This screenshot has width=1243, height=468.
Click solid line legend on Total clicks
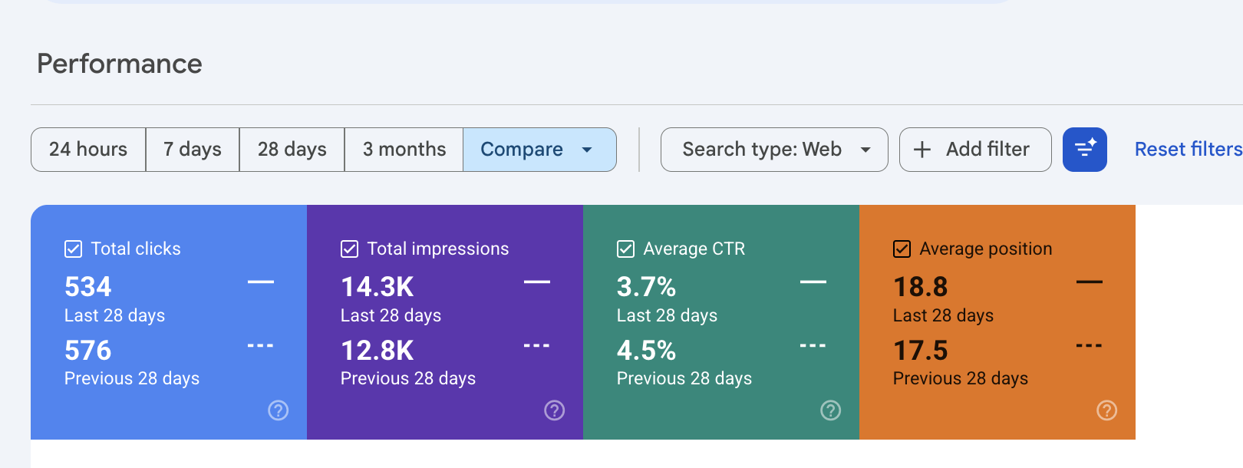[261, 282]
